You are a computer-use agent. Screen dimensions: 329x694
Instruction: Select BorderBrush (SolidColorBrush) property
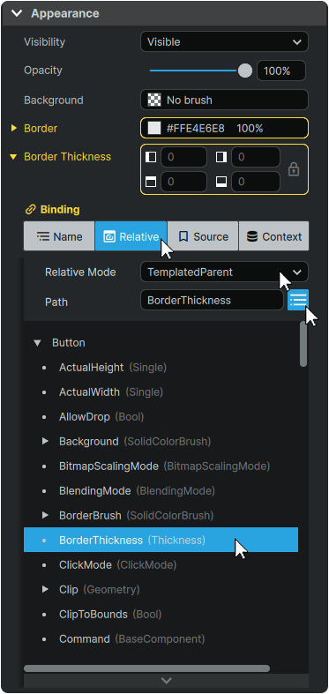pyautogui.click(x=137, y=516)
